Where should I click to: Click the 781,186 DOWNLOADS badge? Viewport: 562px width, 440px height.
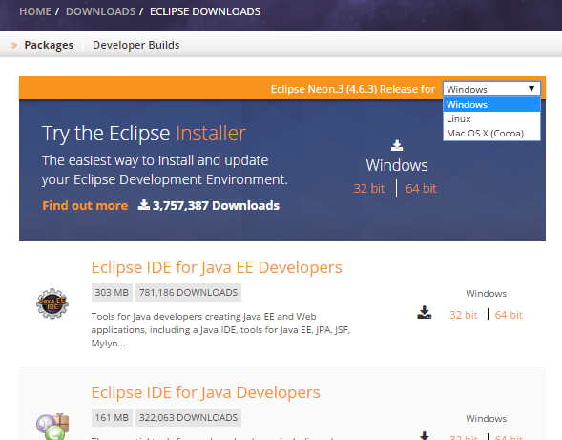click(188, 293)
